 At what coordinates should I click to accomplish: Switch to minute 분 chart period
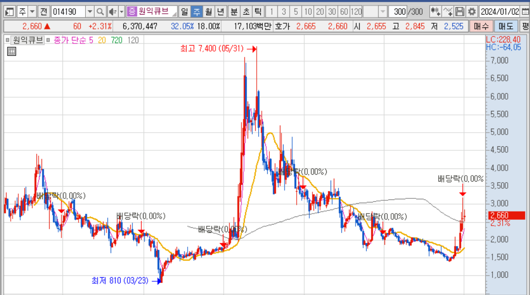(x=234, y=12)
